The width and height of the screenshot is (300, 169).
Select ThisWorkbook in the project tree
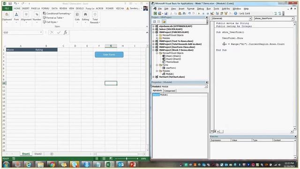pos(172,62)
